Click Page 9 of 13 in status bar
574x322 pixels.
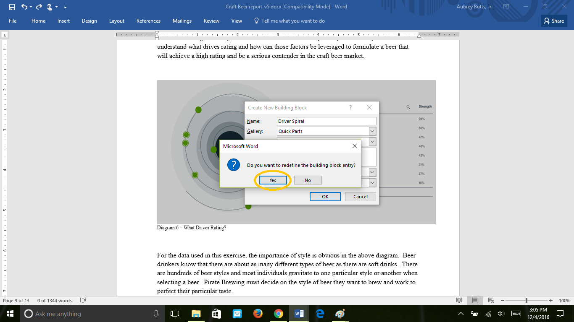coord(16,301)
